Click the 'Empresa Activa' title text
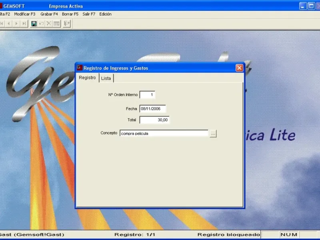This screenshot has height=240, width=320. [66, 6]
